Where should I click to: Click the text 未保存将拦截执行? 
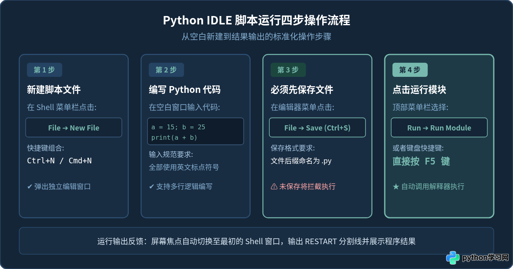[x=307, y=187]
